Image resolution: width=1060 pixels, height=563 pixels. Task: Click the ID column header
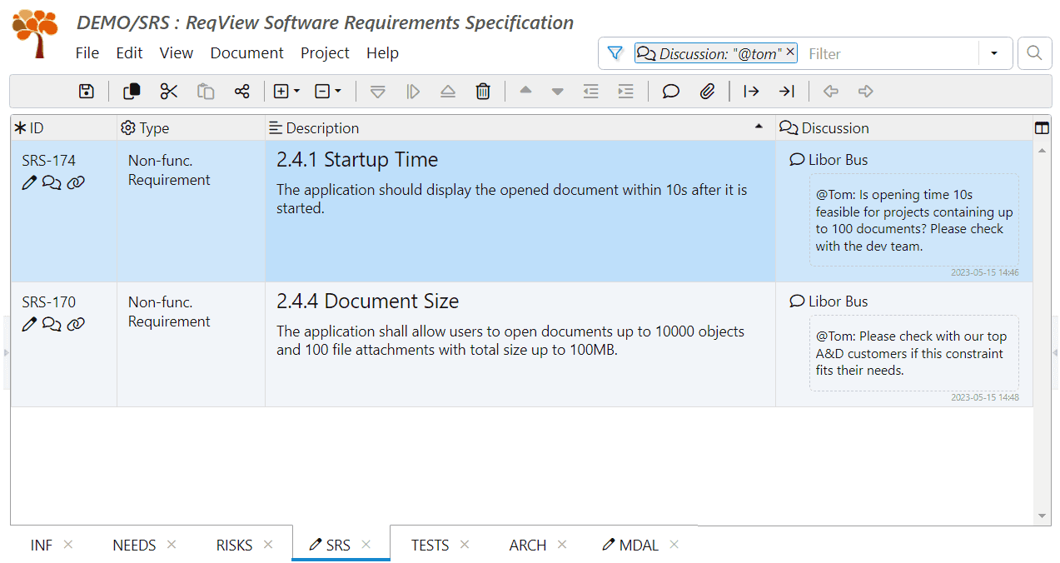tap(64, 127)
